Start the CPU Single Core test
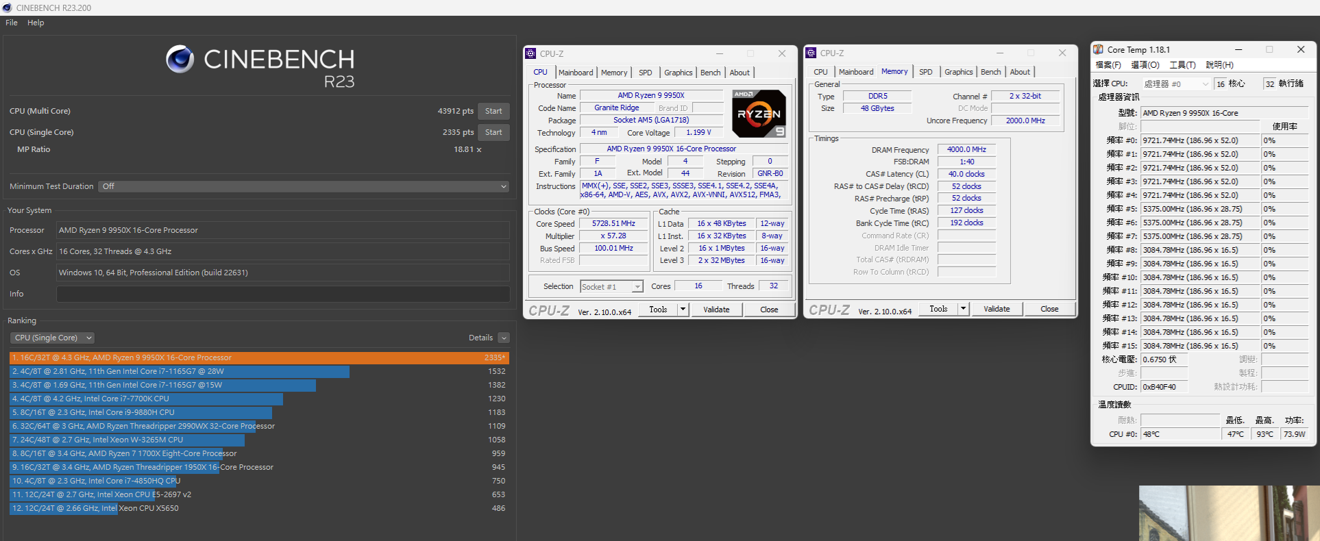 (493, 132)
